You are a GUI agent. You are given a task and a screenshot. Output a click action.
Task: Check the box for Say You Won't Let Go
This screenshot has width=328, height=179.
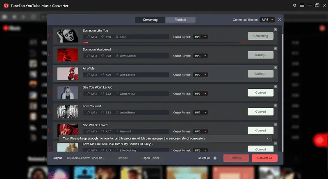[50, 93]
